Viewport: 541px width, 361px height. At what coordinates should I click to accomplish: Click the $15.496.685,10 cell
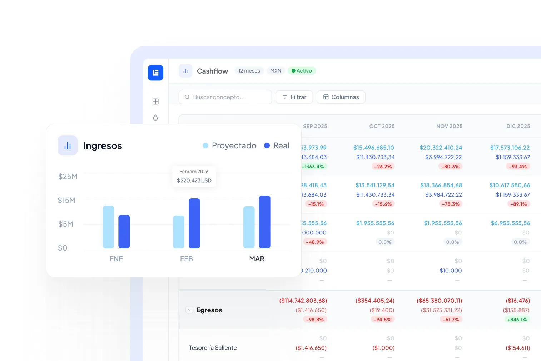[374, 148]
